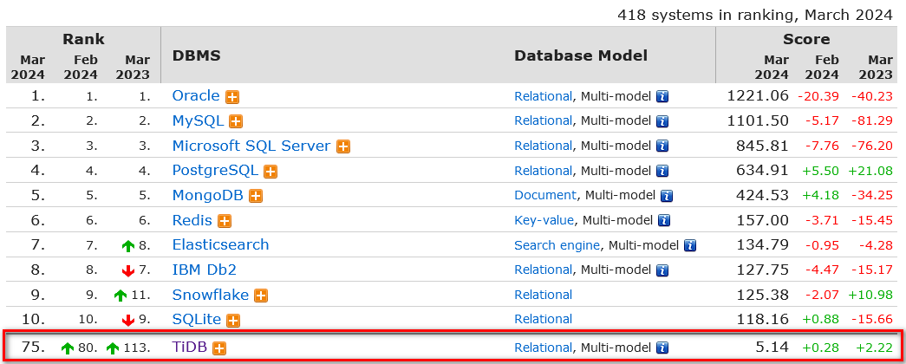The height and width of the screenshot is (364, 906).
Task: Follow the Key-value model link for Redis
Action: coord(544,221)
